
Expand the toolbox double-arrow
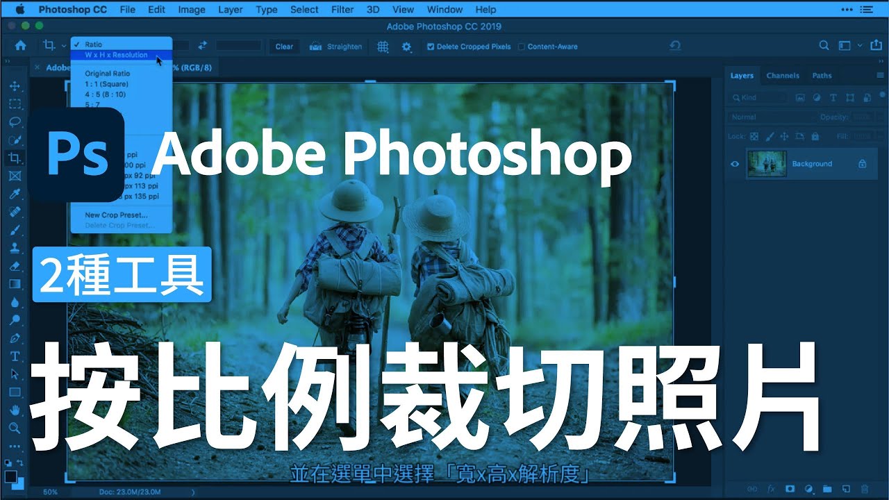point(8,62)
